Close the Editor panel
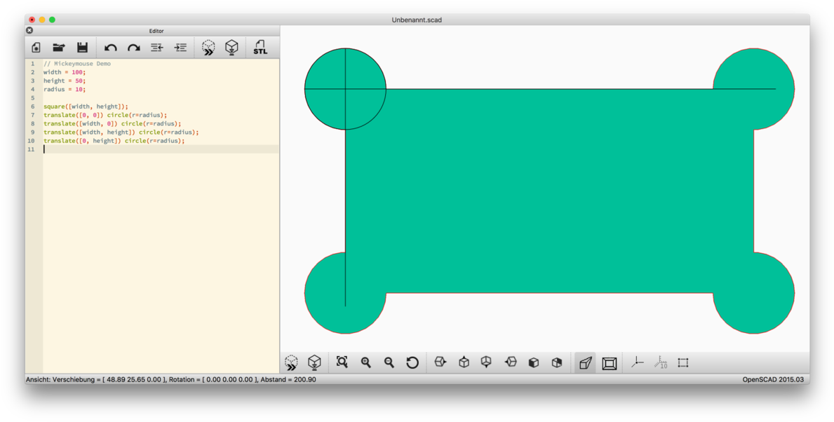Screen dimensions: 834x422 [x=29, y=31]
